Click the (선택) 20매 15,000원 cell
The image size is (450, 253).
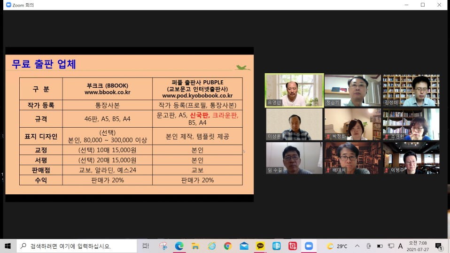(x=108, y=160)
